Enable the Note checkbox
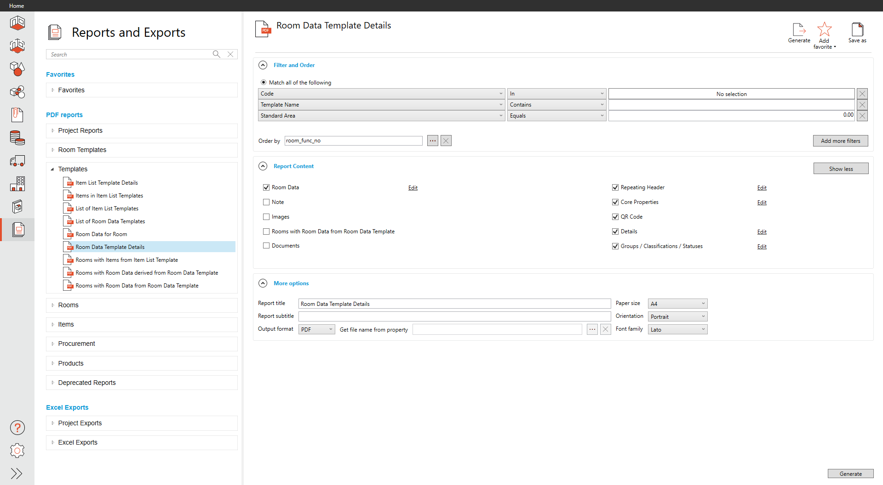 266,202
